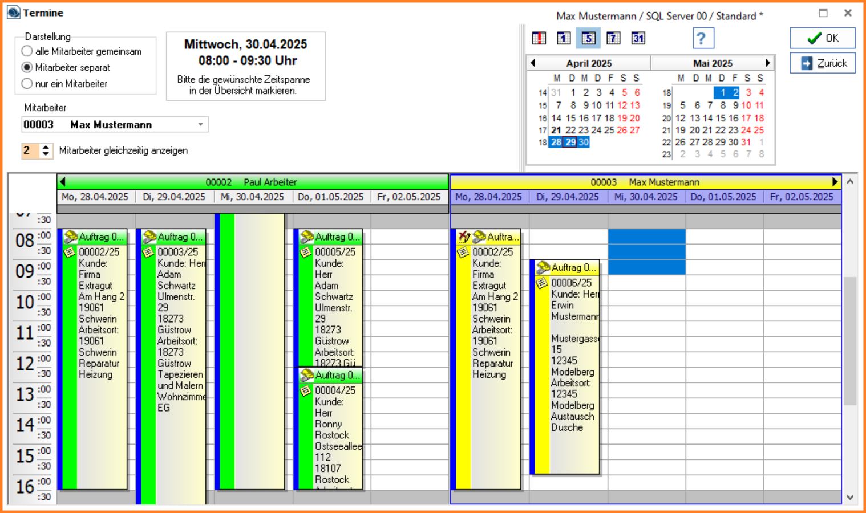This screenshot has width=866, height=513.
Task: Switch to 1-day calendar view
Action: [x=564, y=38]
